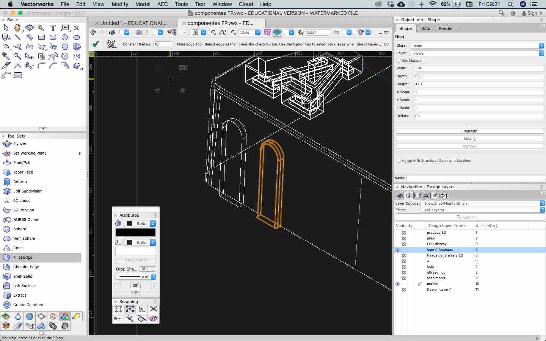Choose the Push/Pull tool
Screen dimensions: 546x341
point(22,163)
